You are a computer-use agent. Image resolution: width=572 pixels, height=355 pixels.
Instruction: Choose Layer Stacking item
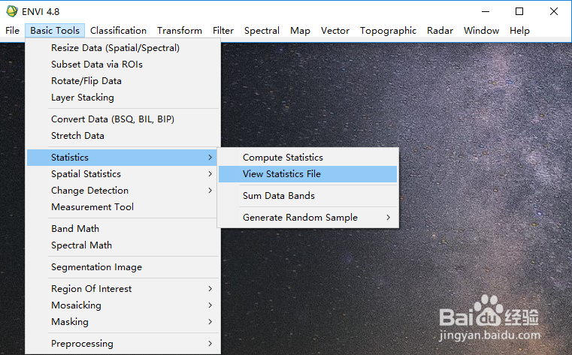point(83,98)
